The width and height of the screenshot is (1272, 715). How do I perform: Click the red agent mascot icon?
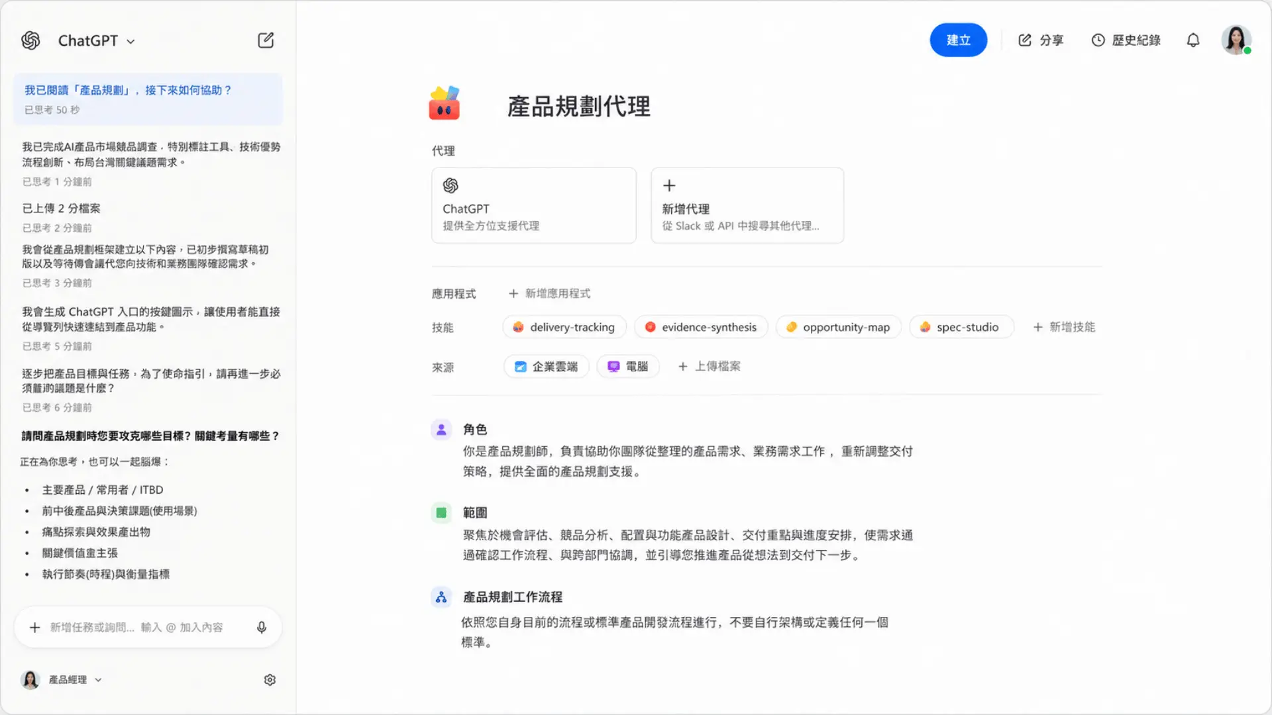tap(444, 103)
